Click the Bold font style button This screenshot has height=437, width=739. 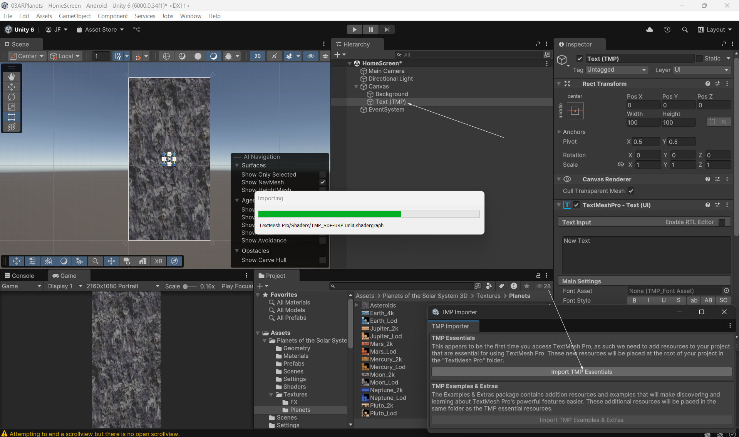pos(634,301)
